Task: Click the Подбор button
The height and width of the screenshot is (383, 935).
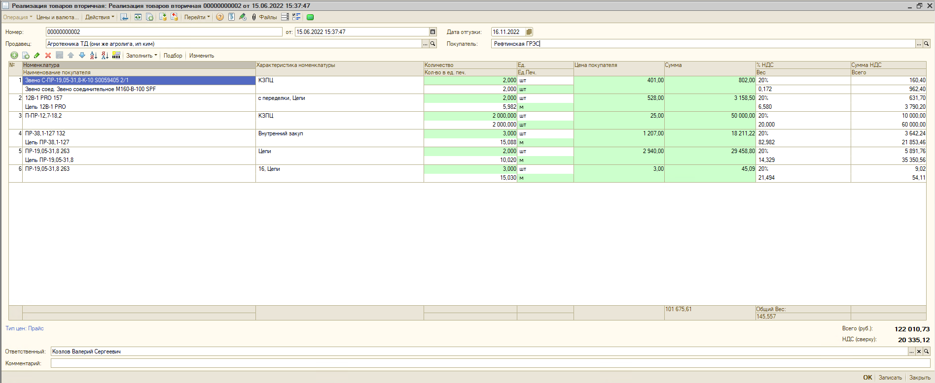Action: click(x=173, y=56)
